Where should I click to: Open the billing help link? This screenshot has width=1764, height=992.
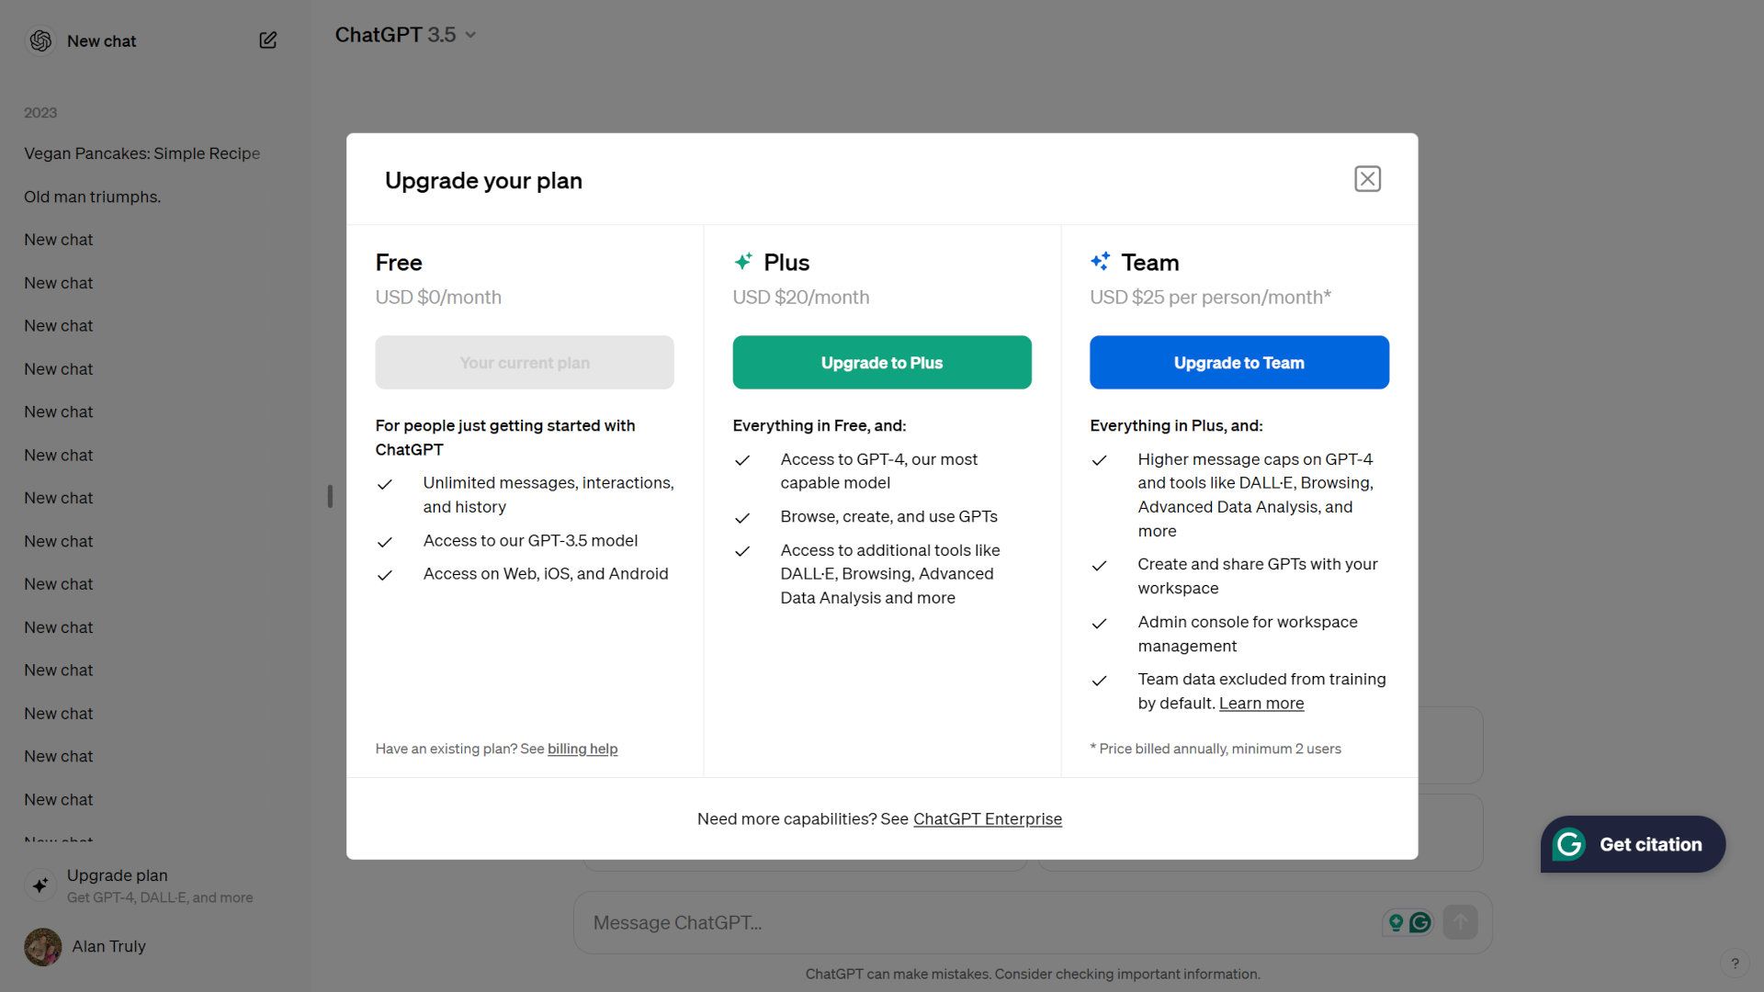[582, 749]
